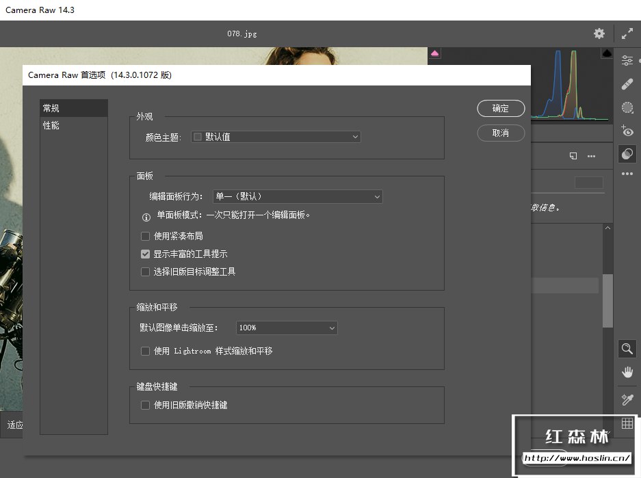This screenshot has width=641, height=478.
Task: Select the Red Eye removal tool
Action: [627, 131]
